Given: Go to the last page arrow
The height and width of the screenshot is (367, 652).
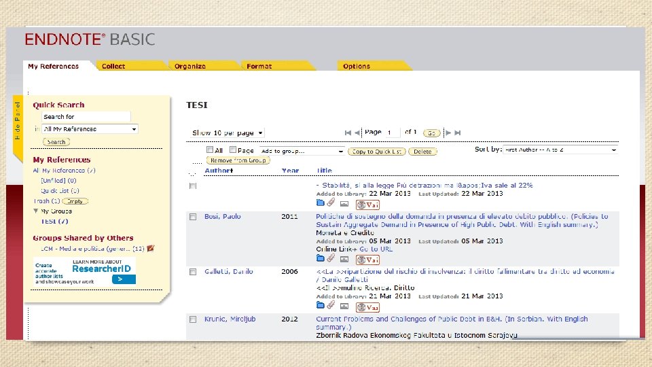Looking at the screenshot, I should (x=458, y=133).
